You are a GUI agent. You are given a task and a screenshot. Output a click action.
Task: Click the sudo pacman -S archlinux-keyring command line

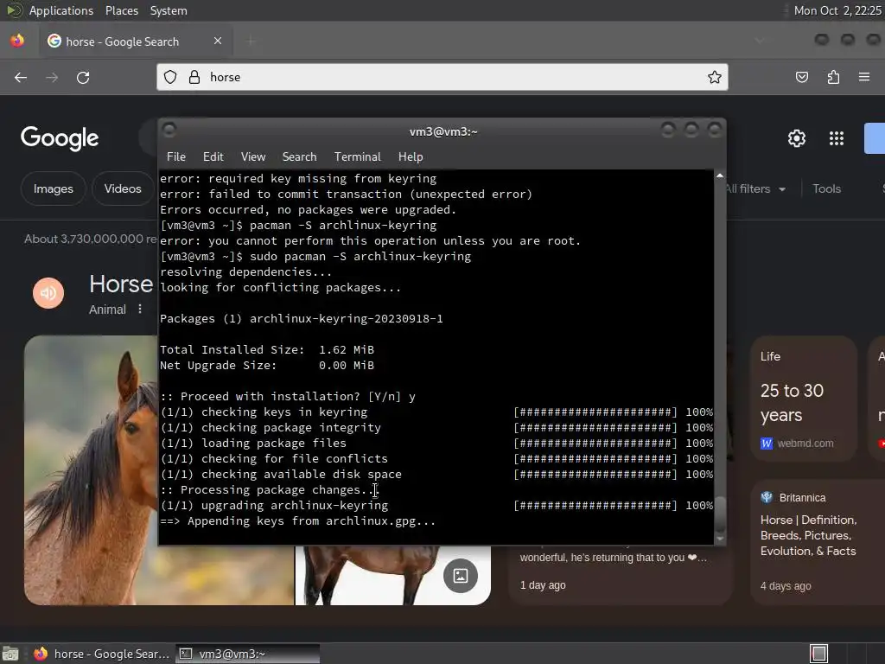click(x=315, y=256)
